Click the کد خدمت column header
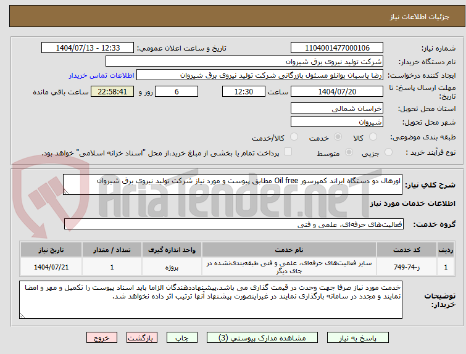Image resolution: width=466 pixels, height=354 pixels. click(x=407, y=250)
